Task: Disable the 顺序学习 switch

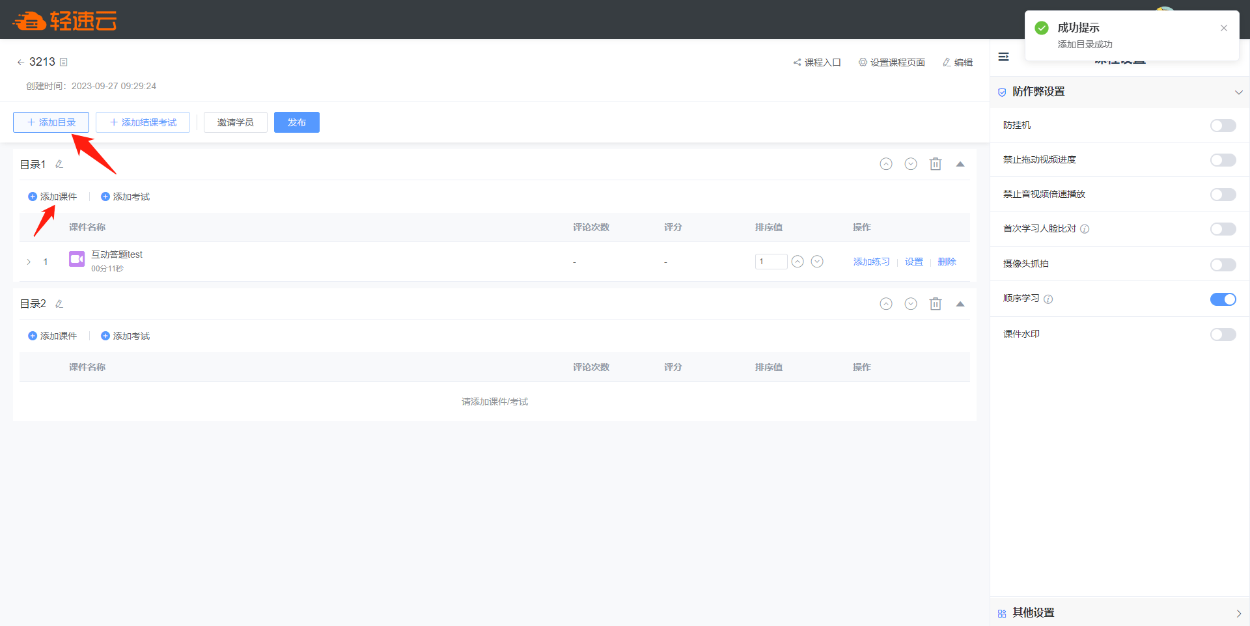Action: pyautogui.click(x=1223, y=299)
